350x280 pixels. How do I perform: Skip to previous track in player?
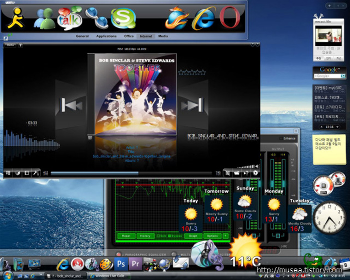[x=71, y=105]
